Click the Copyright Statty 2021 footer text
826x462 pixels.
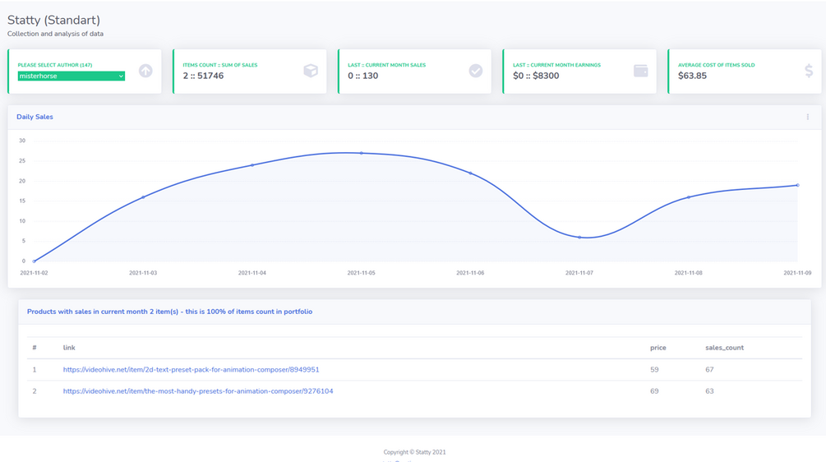click(414, 452)
